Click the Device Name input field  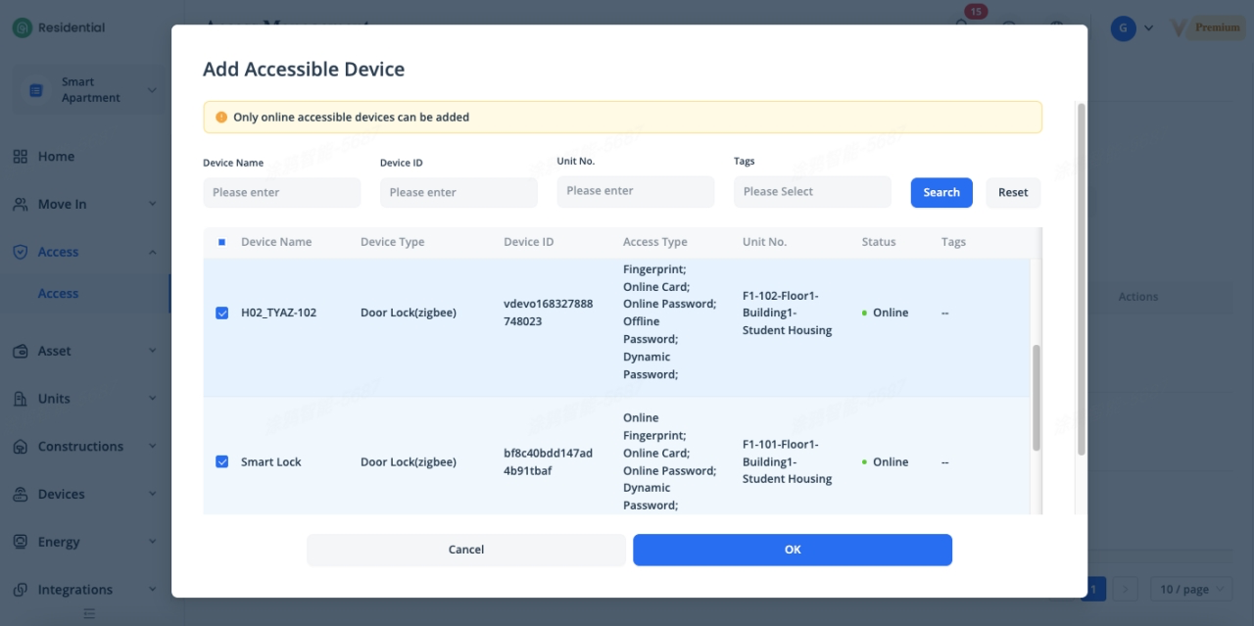[x=281, y=193]
